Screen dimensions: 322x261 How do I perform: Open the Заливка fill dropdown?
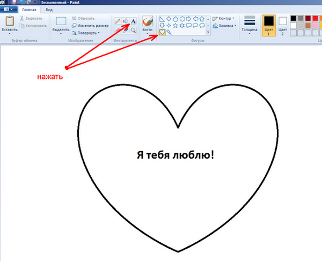225,25
